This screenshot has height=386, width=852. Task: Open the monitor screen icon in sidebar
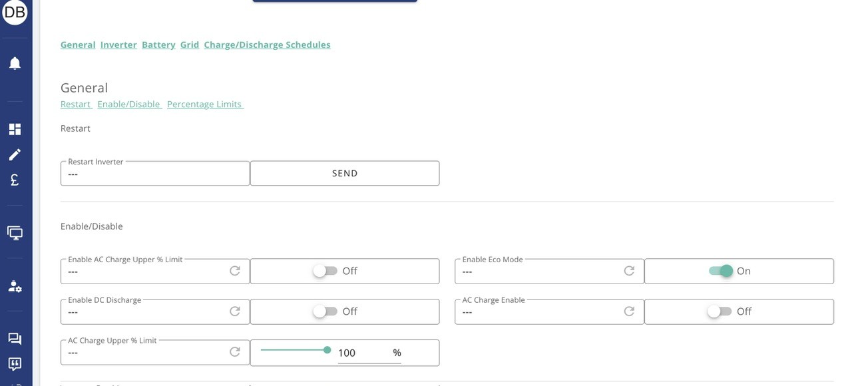coord(15,233)
